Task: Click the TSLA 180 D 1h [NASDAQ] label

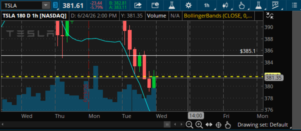Action: pyautogui.click(x=35, y=16)
